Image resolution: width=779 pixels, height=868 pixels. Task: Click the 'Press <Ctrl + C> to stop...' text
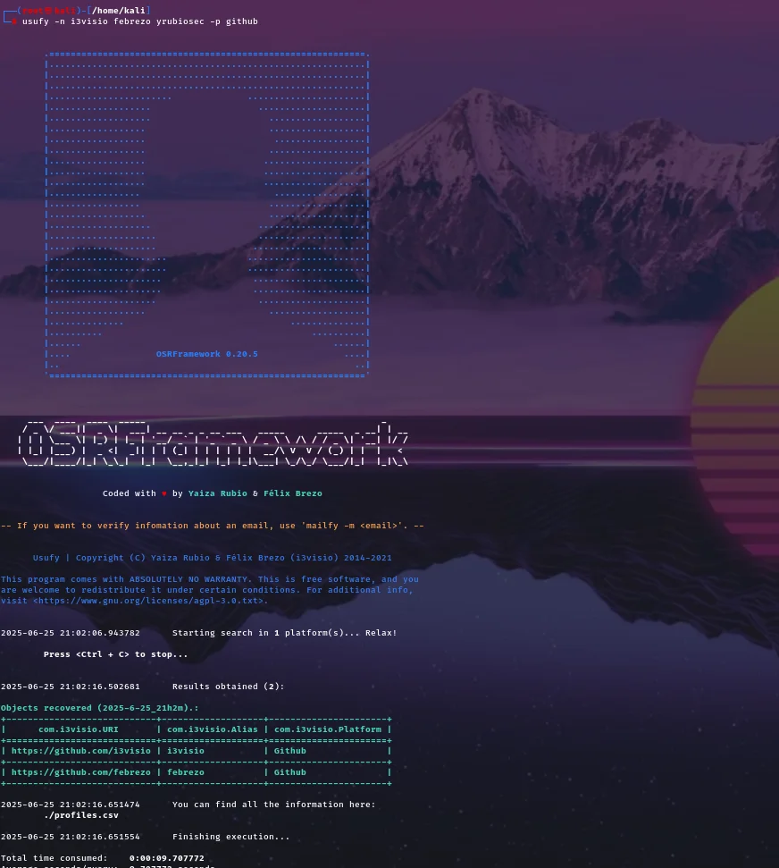click(115, 654)
